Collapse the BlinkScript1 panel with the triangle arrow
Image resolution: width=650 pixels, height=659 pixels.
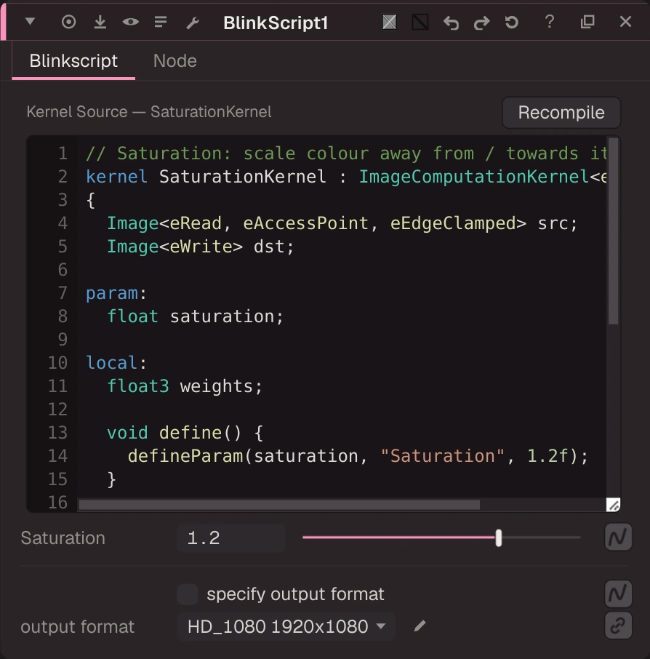pos(30,21)
